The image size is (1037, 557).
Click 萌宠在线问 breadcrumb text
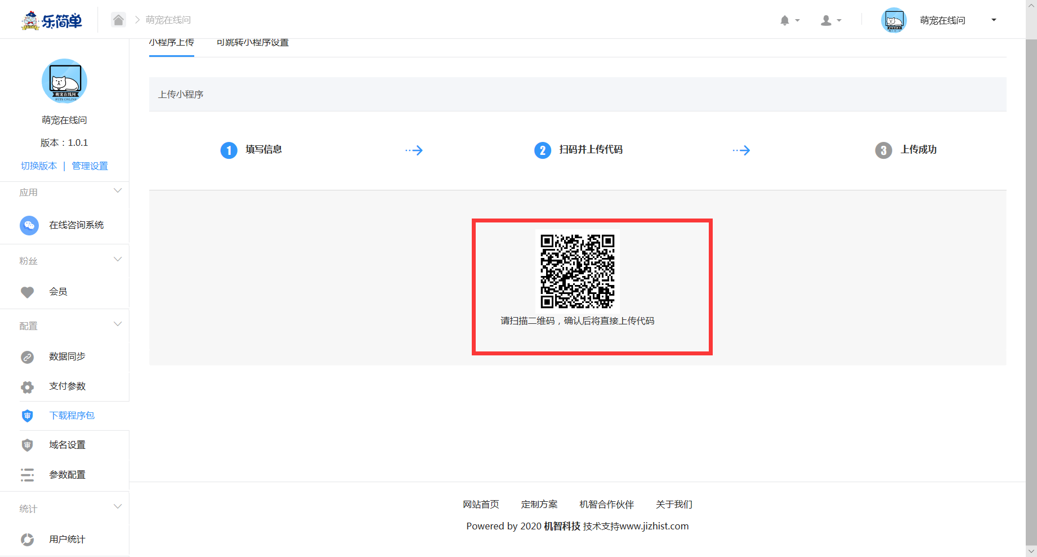click(x=168, y=20)
